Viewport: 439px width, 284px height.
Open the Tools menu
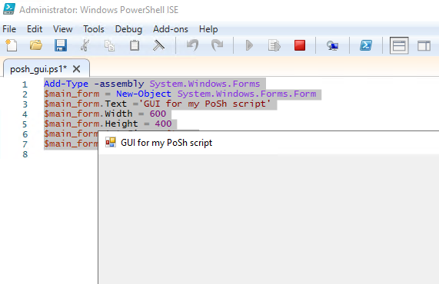[x=94, y=29]
